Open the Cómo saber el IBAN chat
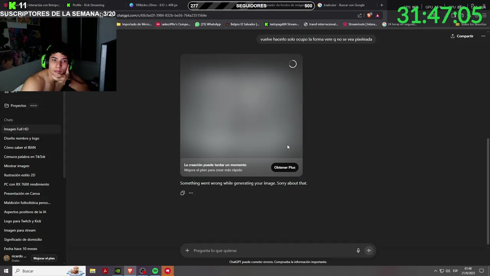The image size is (490, 276). [31, 148]
